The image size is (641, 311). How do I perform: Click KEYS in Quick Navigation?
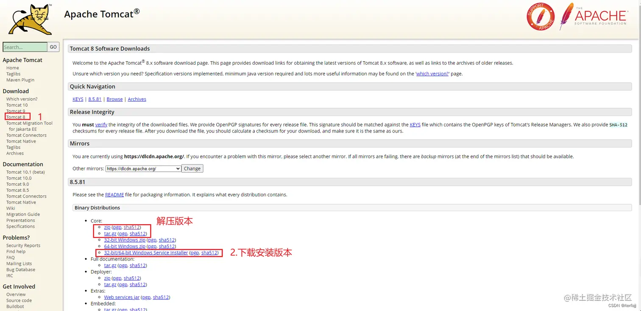pos(78,99)
